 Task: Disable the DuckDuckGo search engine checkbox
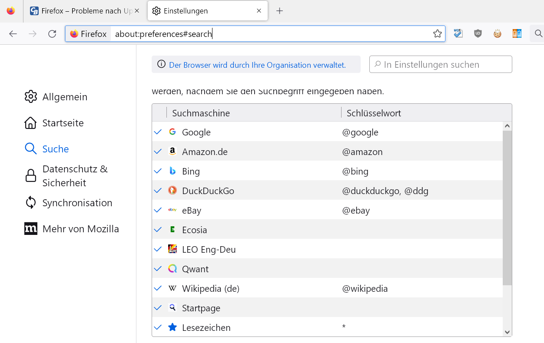[158, 191]
